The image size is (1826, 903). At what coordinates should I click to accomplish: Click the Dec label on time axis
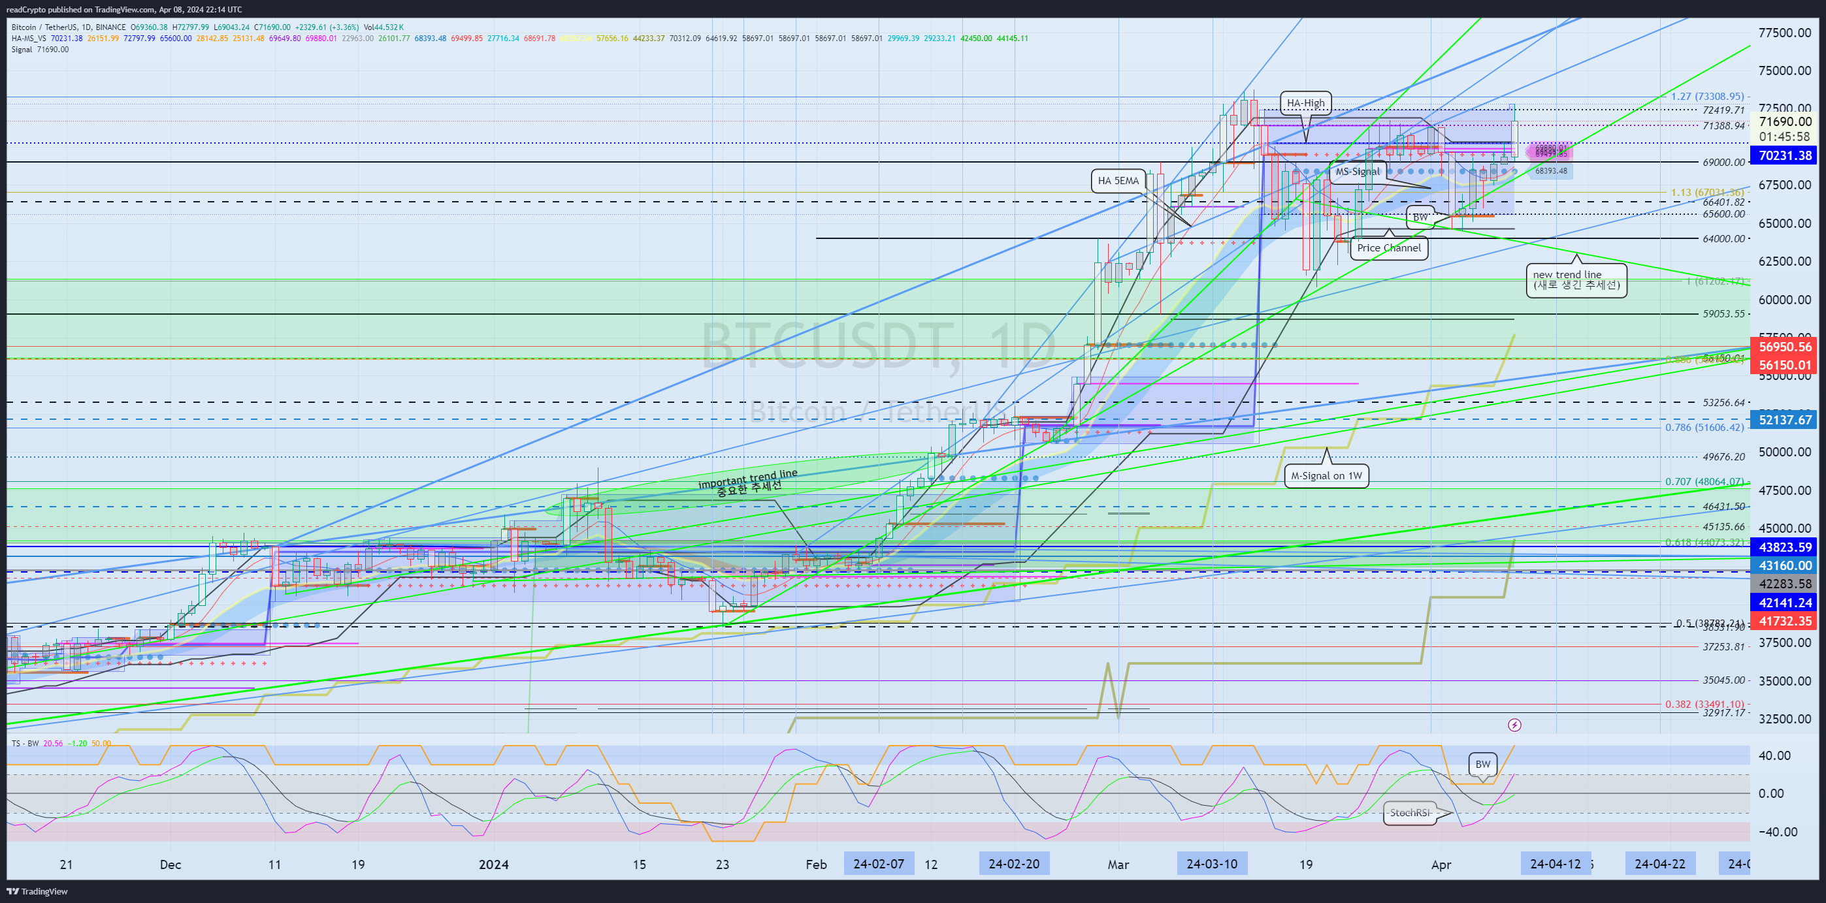point(170,864)
